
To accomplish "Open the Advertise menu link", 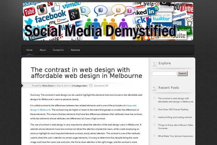I will point(76,50).
